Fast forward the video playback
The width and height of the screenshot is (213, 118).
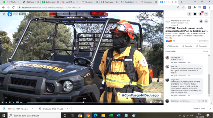pyautogui.click(x=14, y=102)
